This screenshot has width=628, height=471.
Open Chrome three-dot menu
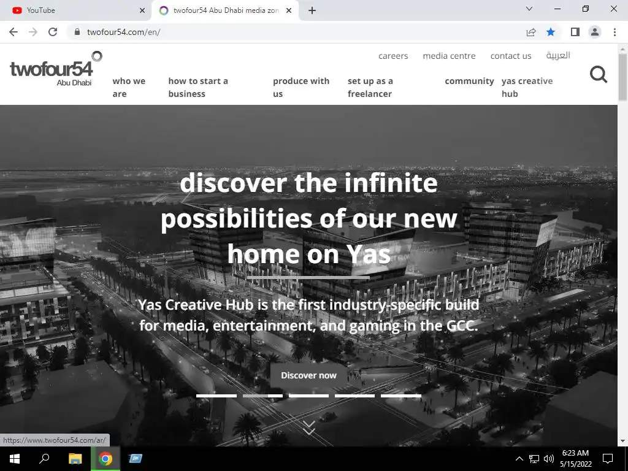tap(615, 32)
